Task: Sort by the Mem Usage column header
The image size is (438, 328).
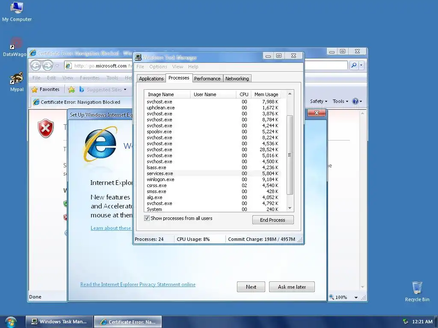Action: pyautogui.click(x=266, y=94)
